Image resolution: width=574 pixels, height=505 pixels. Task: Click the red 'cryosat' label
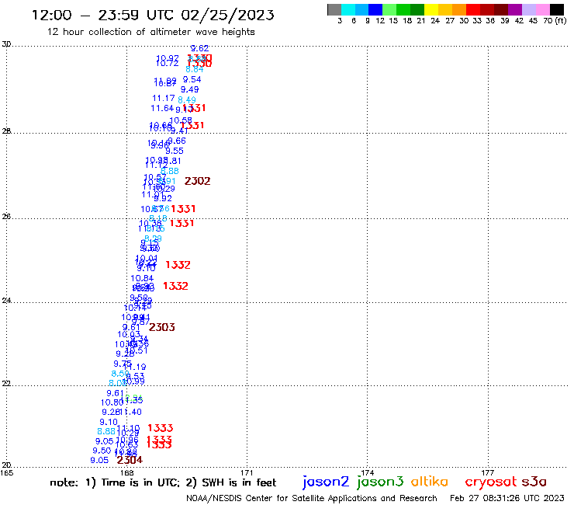[491, 482]
